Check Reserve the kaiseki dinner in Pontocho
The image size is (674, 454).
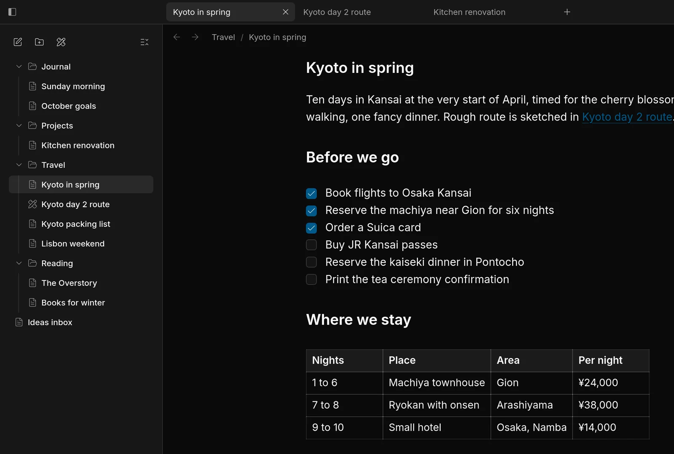311,262
